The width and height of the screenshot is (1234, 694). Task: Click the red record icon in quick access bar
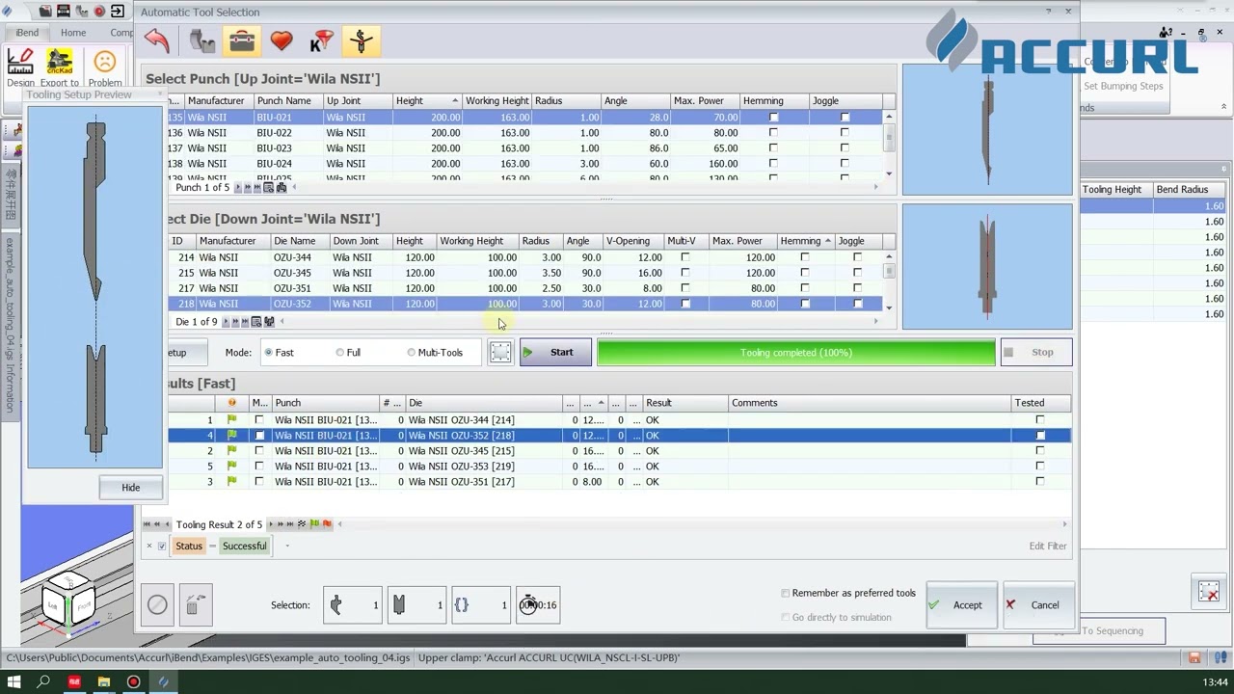pyautogui.click(x=99, y=12)
